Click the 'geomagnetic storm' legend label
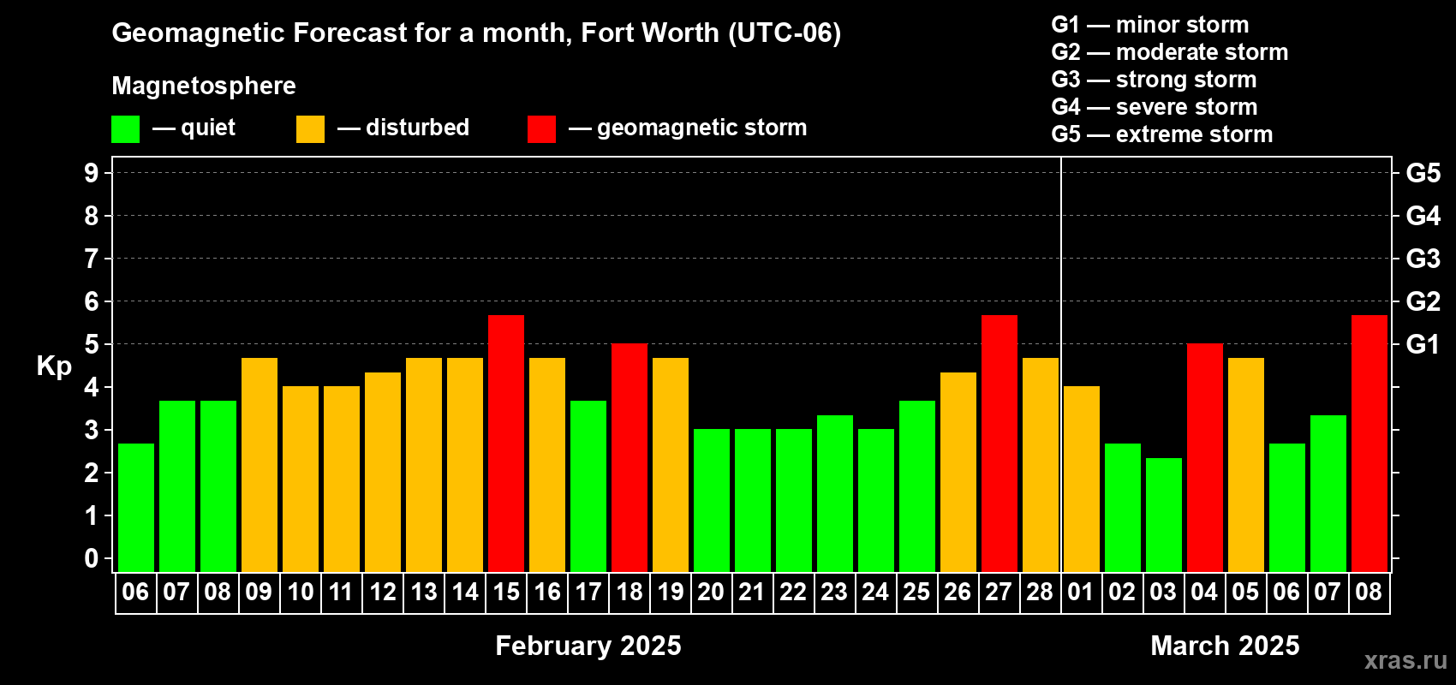Image resolution: width=1456 pixels, height=685 pixels. coord(701,128)
